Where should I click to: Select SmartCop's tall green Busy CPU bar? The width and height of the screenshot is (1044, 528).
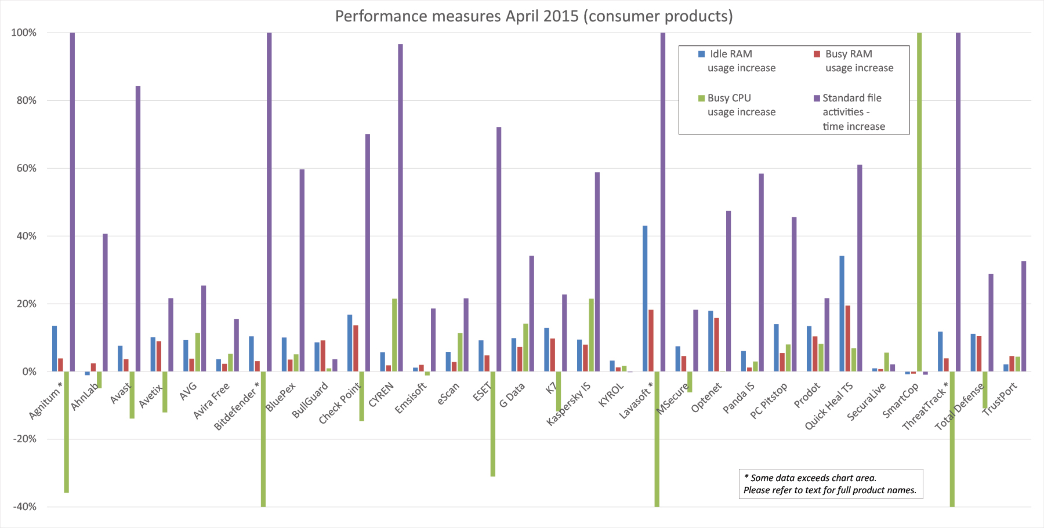pos(919,202)
